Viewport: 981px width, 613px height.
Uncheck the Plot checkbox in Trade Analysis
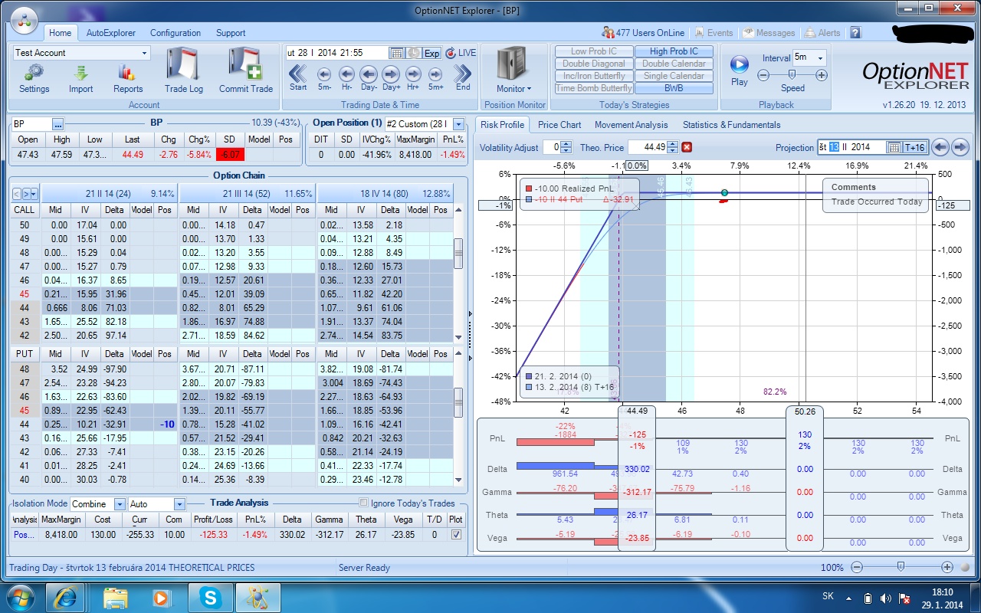click(457, 535)
